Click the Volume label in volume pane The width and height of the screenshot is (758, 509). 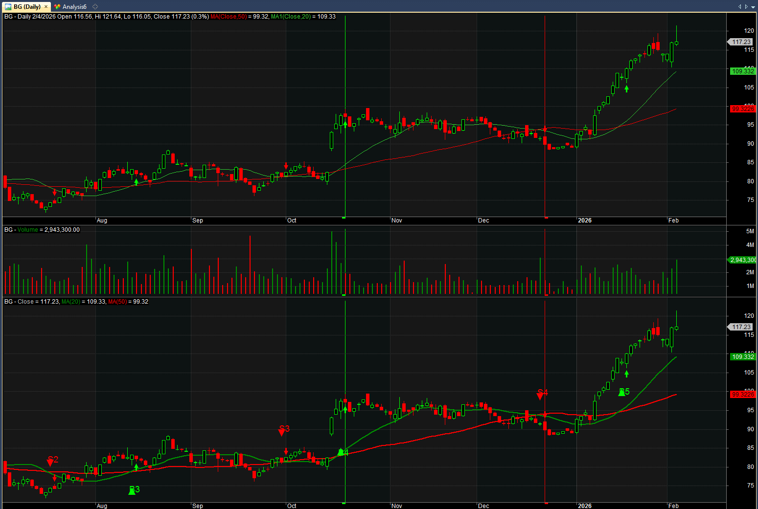28,230
